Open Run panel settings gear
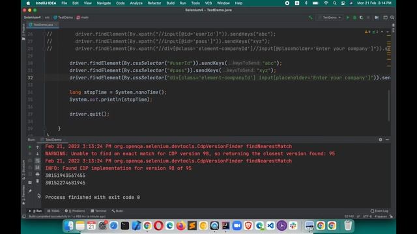Image resolution: width=417 pixels, height=234 pixels. click(x=381, y=140)
